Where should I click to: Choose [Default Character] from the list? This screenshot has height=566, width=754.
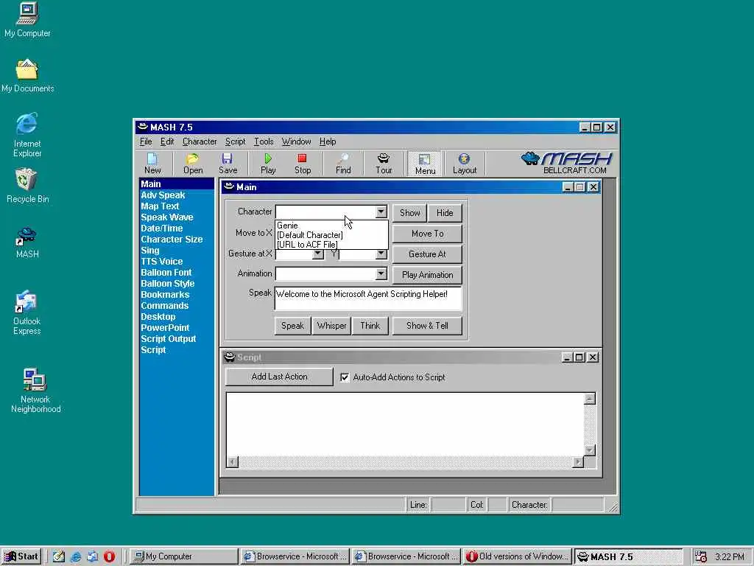331,235
